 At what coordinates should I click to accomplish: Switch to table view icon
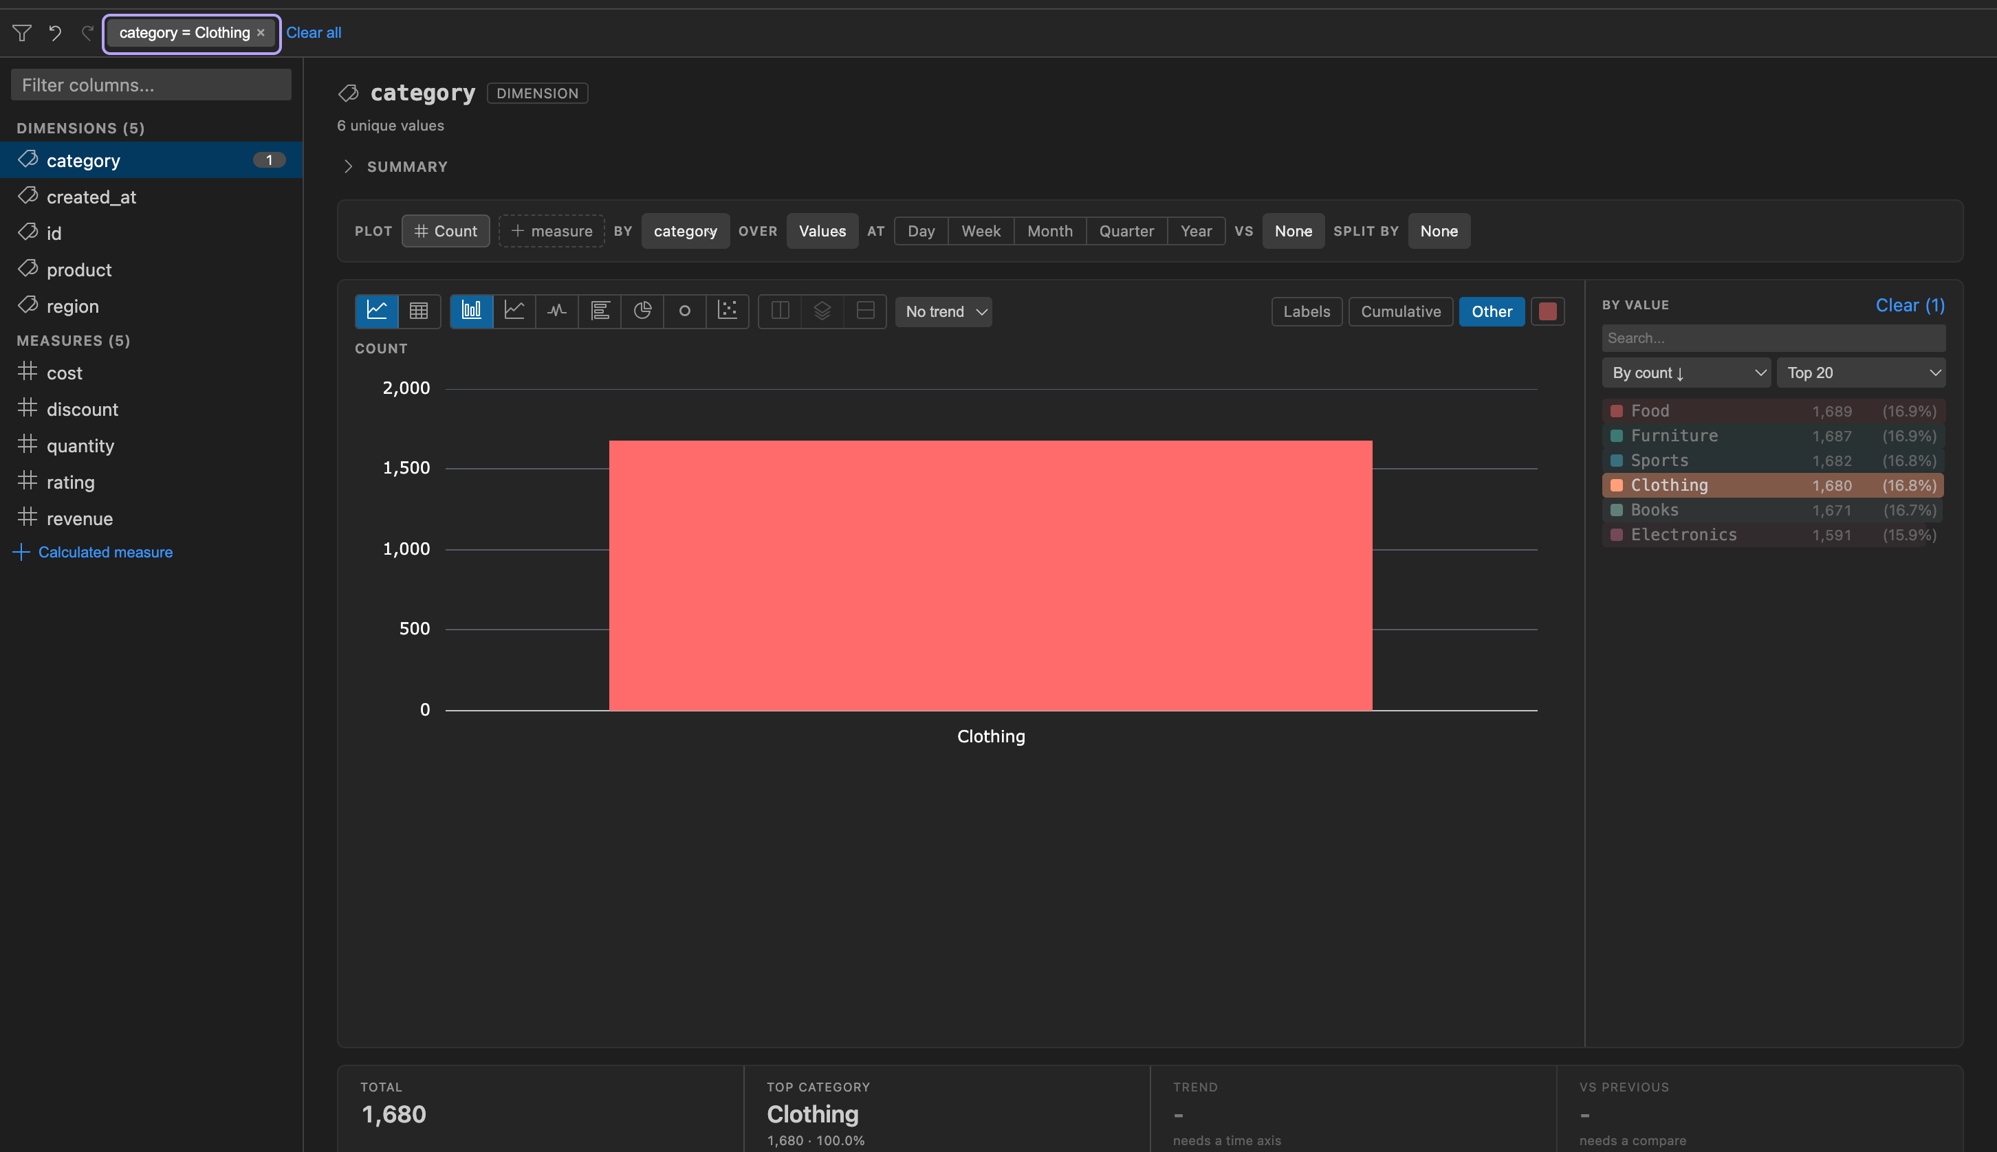[419, 311]
